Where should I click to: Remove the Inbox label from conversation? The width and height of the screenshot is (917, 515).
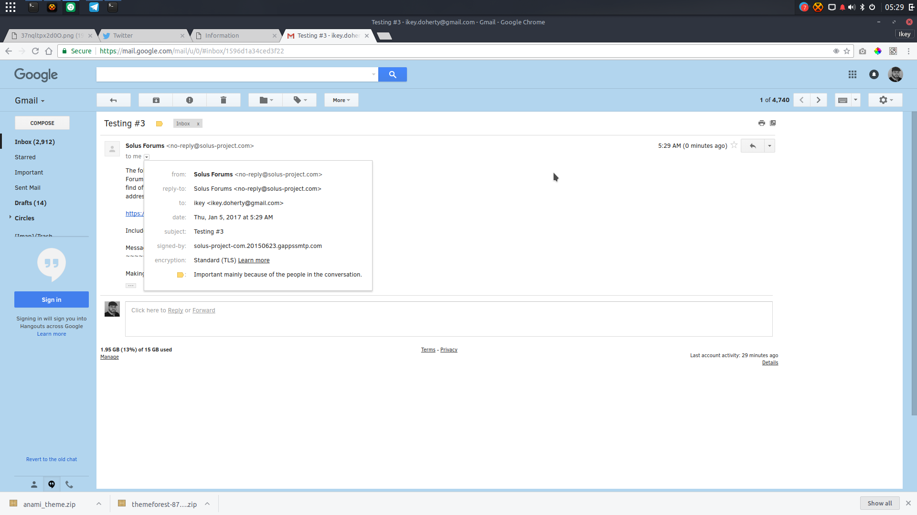coord(198,124)
